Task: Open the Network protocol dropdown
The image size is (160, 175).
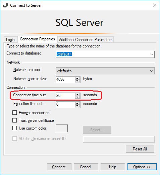Action: click(105, 71)
